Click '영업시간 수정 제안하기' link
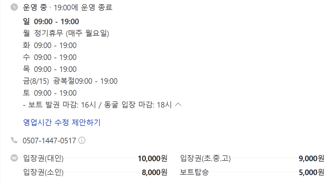 (x=62, y=122)
